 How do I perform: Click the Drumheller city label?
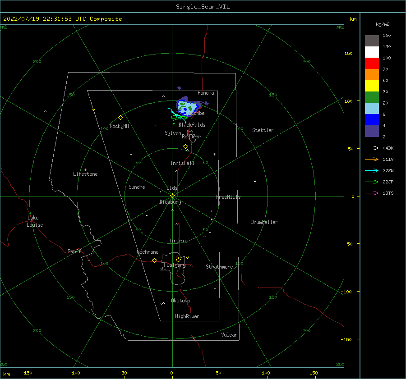[264, 222]
